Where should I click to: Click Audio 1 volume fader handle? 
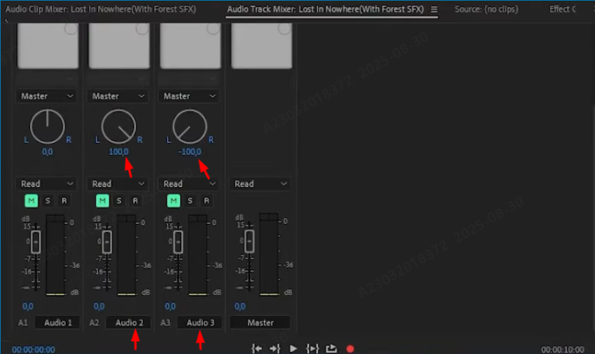click(35, 242)
